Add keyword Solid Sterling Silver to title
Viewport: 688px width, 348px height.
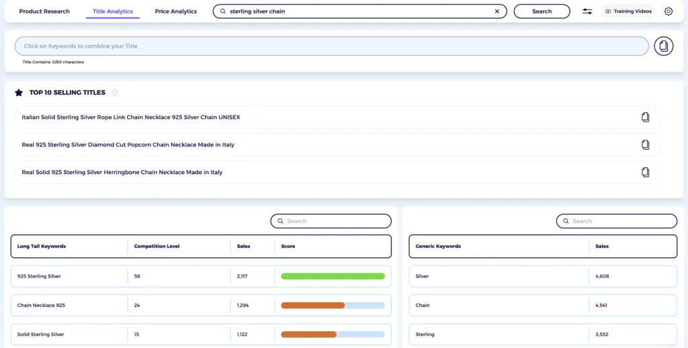(x=41, y=335)
